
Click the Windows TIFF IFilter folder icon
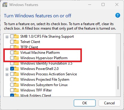point(16,90)
